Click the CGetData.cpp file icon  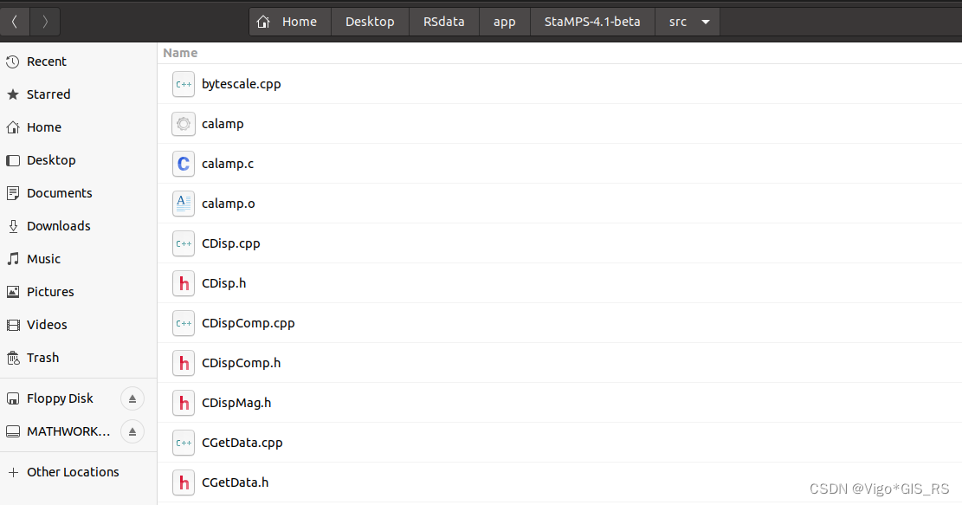tap(184, 443)
